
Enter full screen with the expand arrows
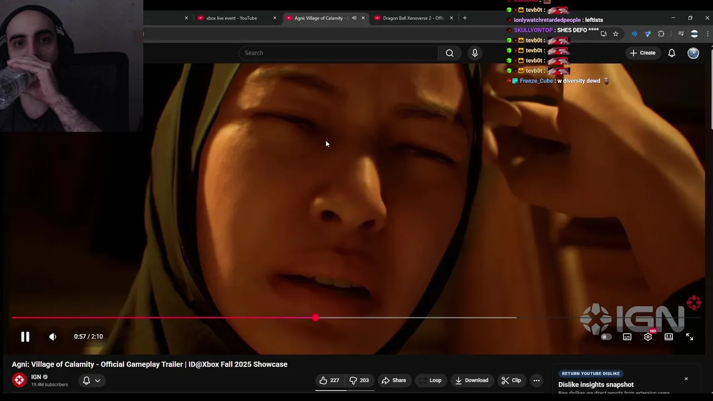click(x=690, y=336)
